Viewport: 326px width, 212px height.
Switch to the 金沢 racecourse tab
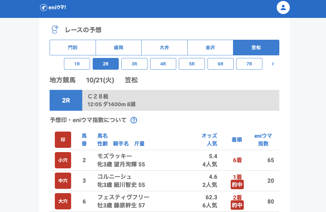point(210,48)
